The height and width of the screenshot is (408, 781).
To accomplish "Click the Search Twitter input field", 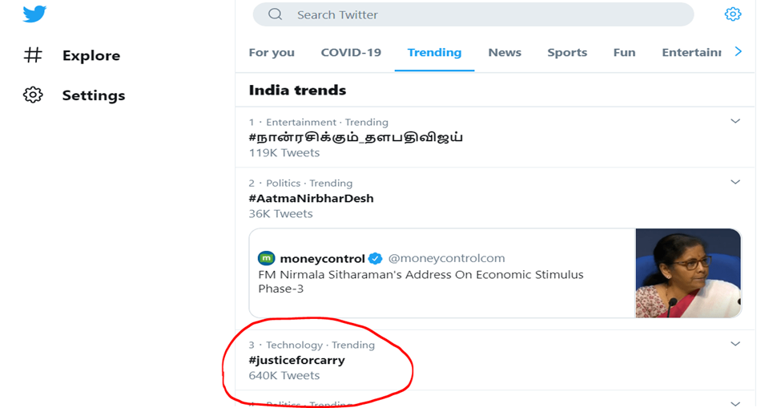I will click(x=473, y=14).
